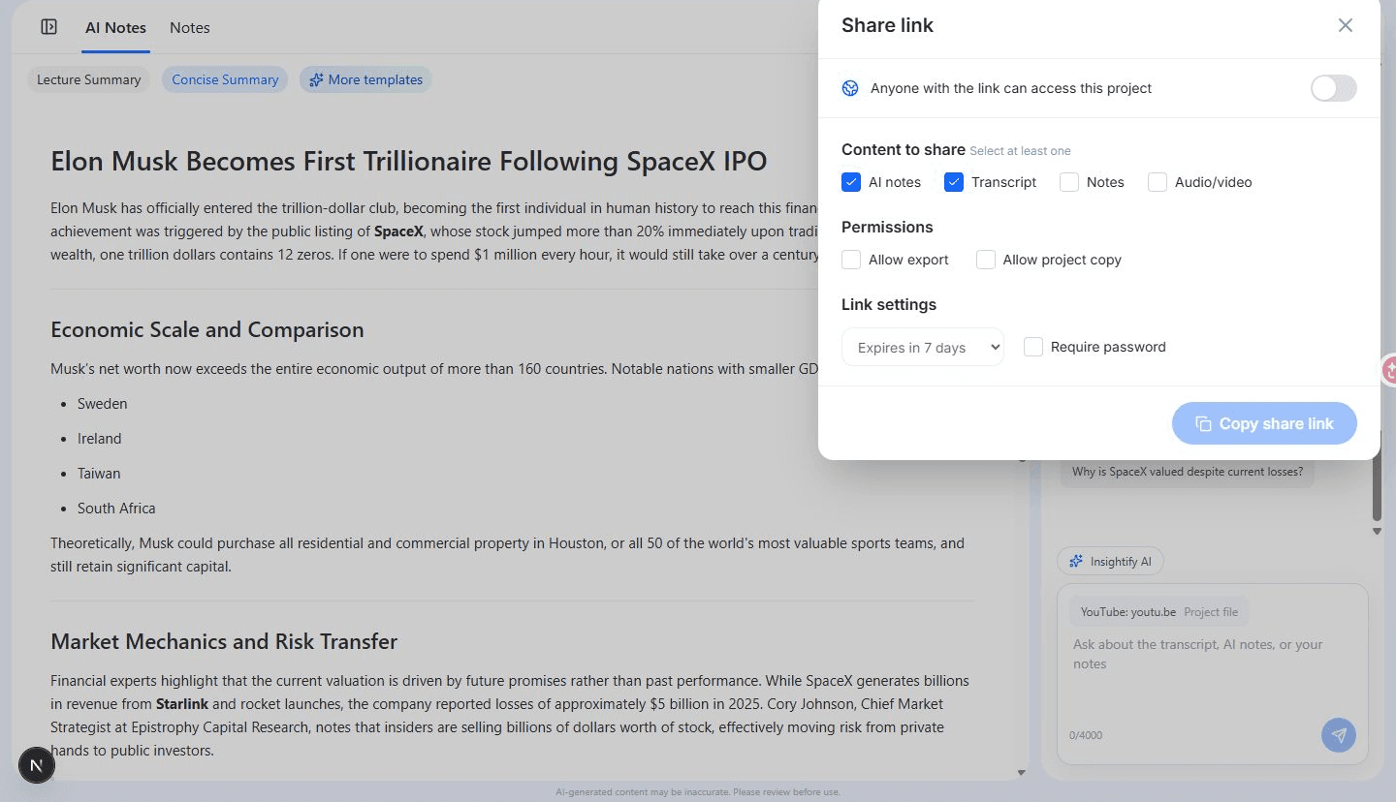Check the Audio/video checkbox
Screen dimensions: 1396x802
1158,182
